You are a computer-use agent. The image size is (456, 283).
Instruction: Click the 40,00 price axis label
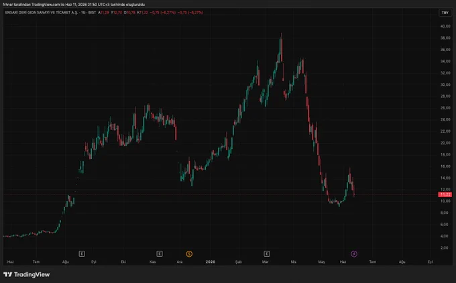coord(445,26)
